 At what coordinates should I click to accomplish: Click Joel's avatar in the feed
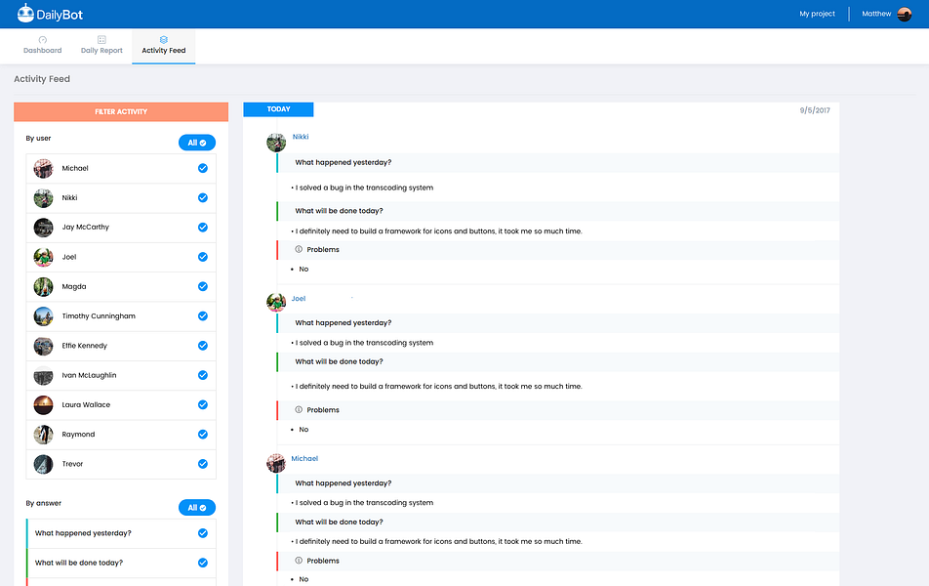(x=276, y=302)
